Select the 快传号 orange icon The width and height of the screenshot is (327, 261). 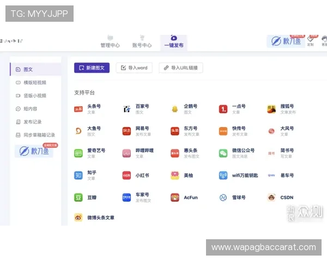(223, 131)
